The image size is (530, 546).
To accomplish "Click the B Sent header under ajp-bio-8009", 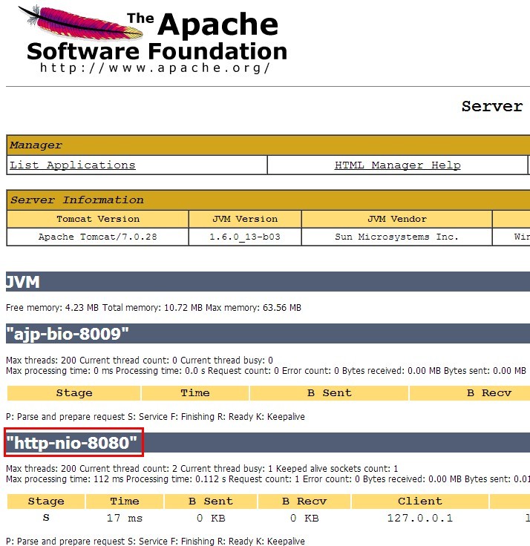I will (330, 393).
